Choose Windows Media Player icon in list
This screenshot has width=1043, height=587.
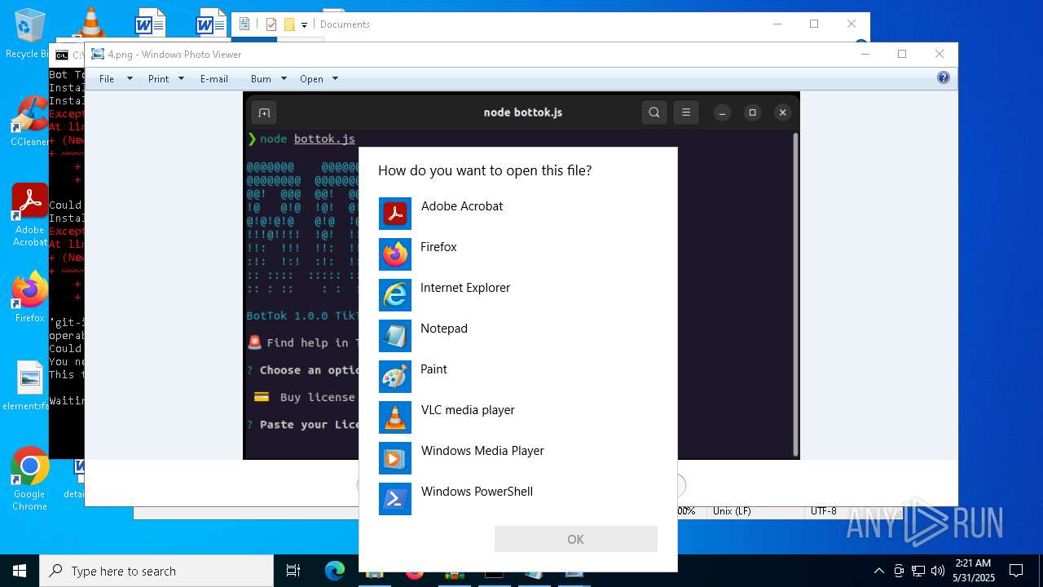click(395, 458)
